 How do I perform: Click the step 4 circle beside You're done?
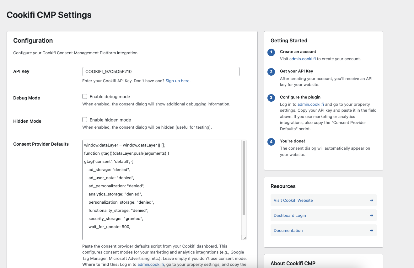(271, 142)
